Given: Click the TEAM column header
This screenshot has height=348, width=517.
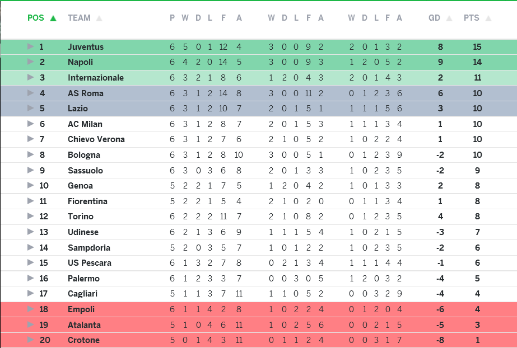Looking at the screenshot, I should coord(79,18).
